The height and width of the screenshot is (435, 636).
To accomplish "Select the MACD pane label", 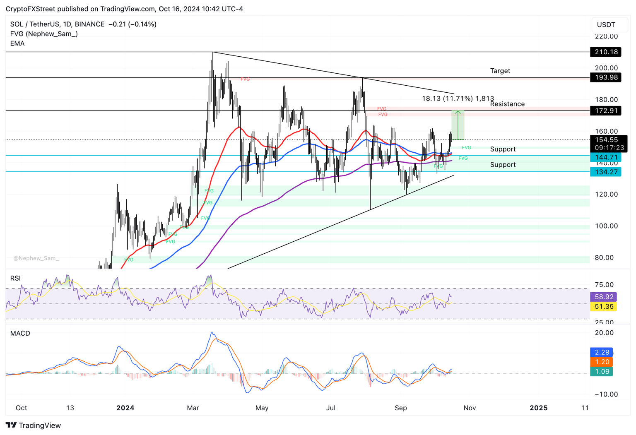I will click(20, 333).
